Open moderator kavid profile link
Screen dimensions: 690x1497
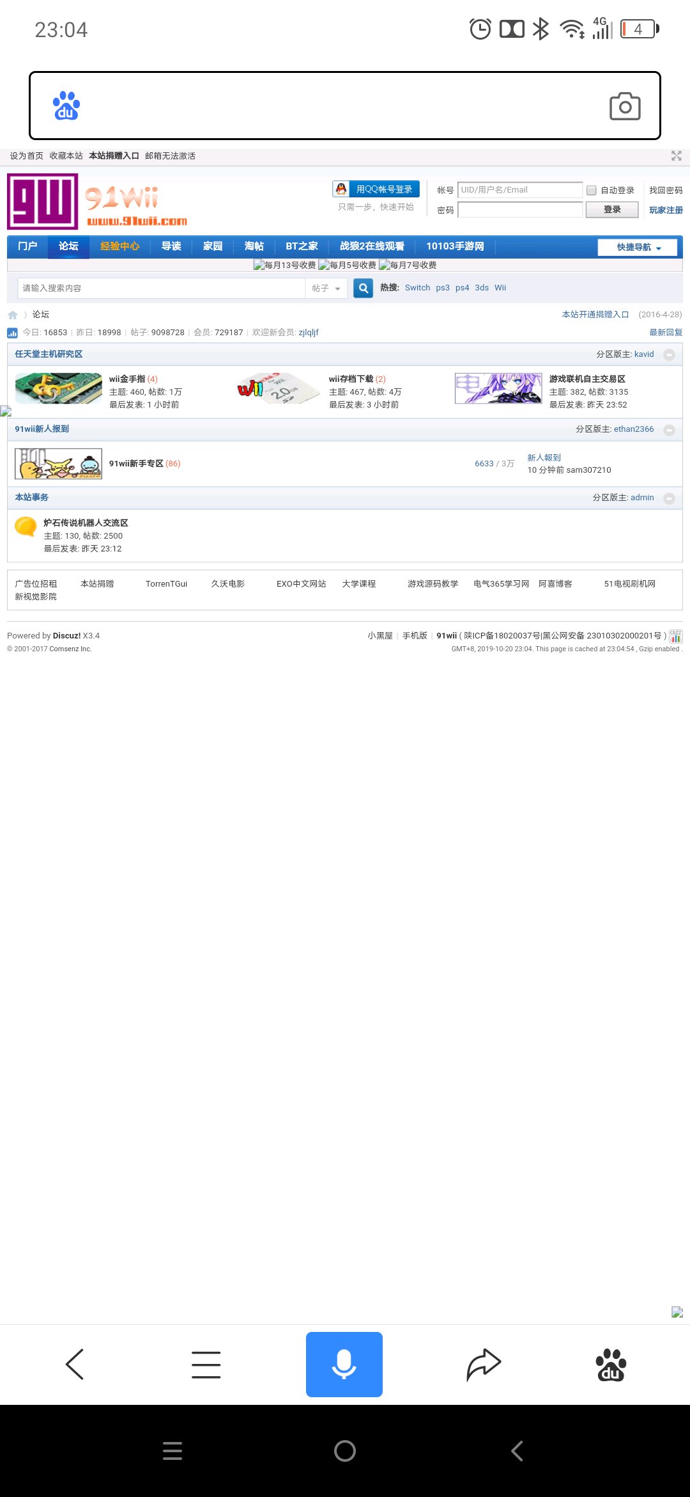tap(644, 354)
